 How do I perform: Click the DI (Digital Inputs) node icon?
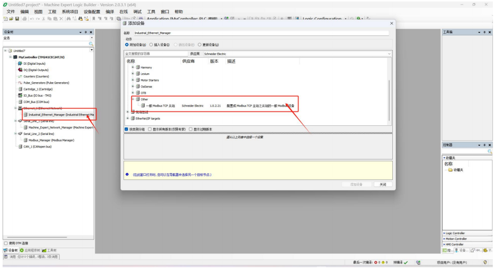[20, 63]
